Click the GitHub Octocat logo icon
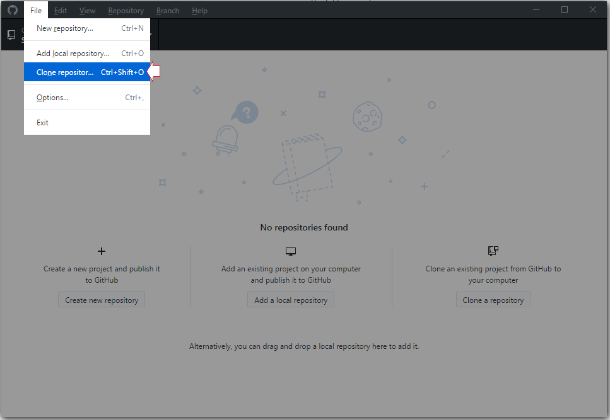 click(x=13, y=10)
